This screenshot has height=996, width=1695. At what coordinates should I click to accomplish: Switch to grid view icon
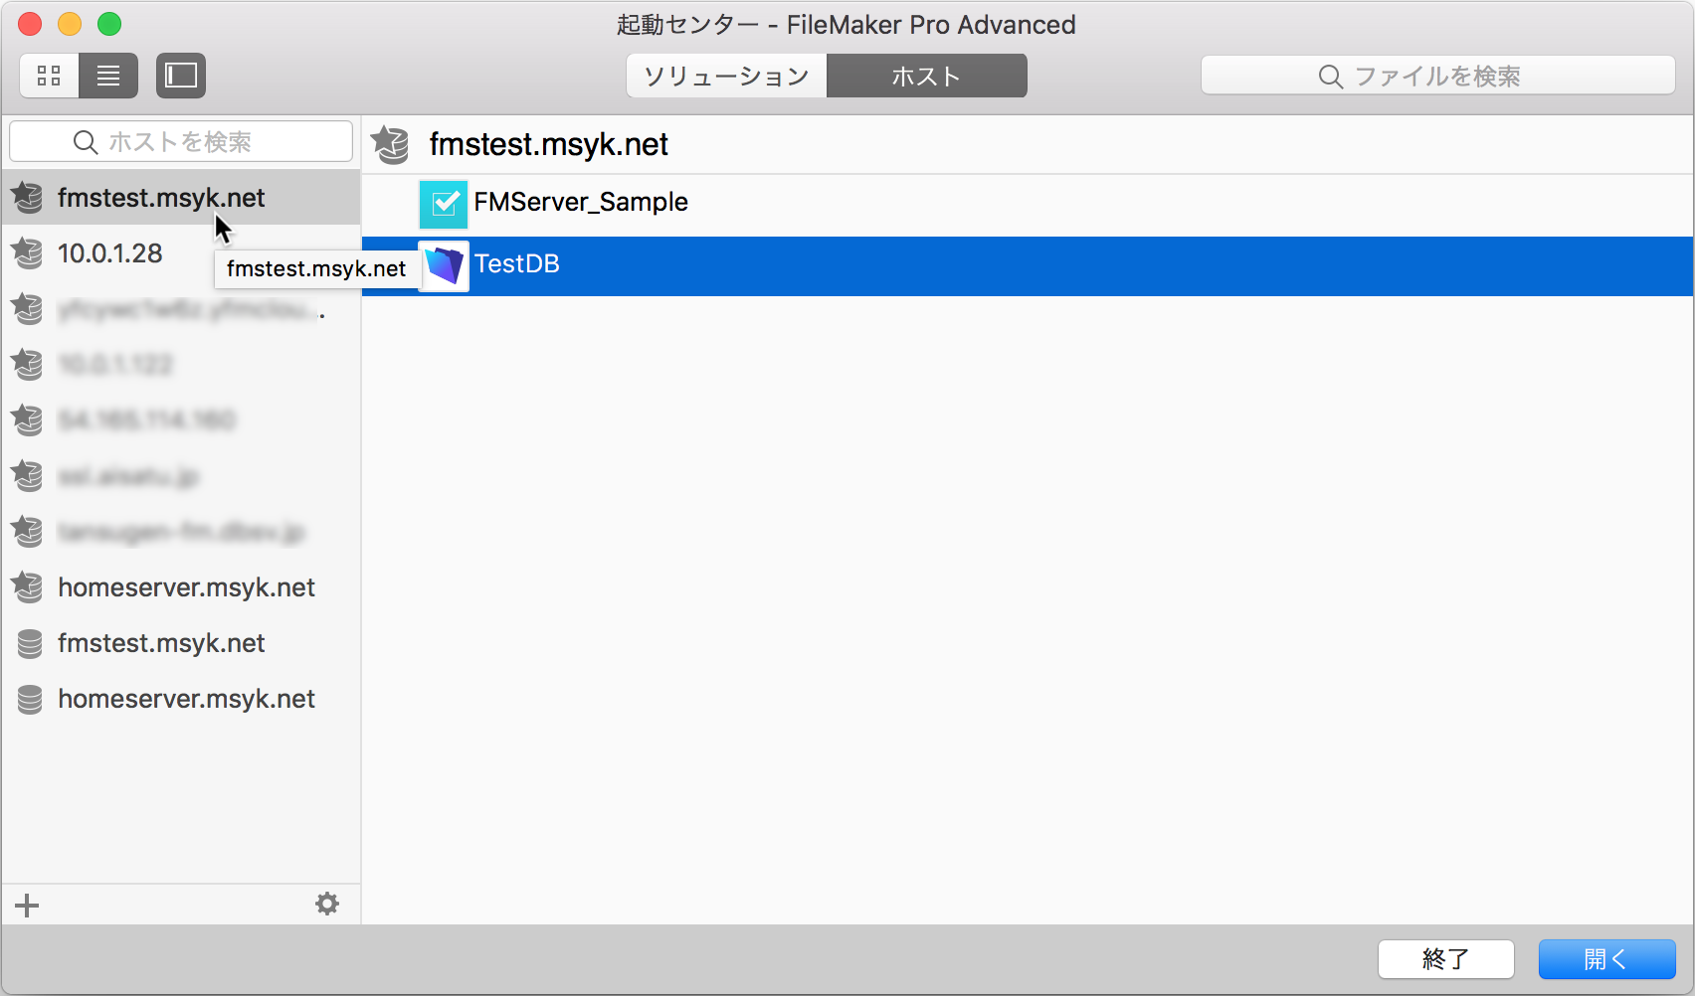[x=49, y=76]
